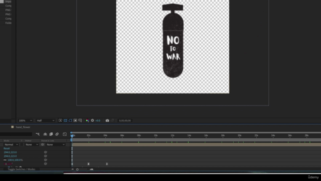Viewport: 321px width, 181px height.
Task: Select the rotation keyframe near 04s
Action: pos(107,164)
